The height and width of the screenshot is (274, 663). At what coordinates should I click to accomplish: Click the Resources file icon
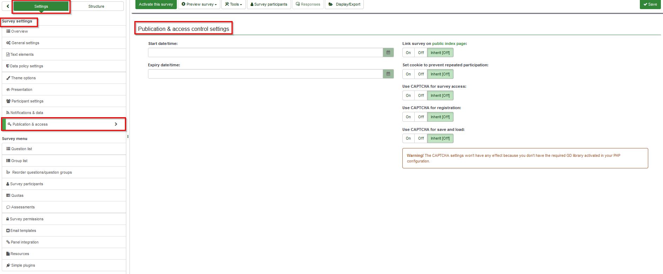[8, 254]
